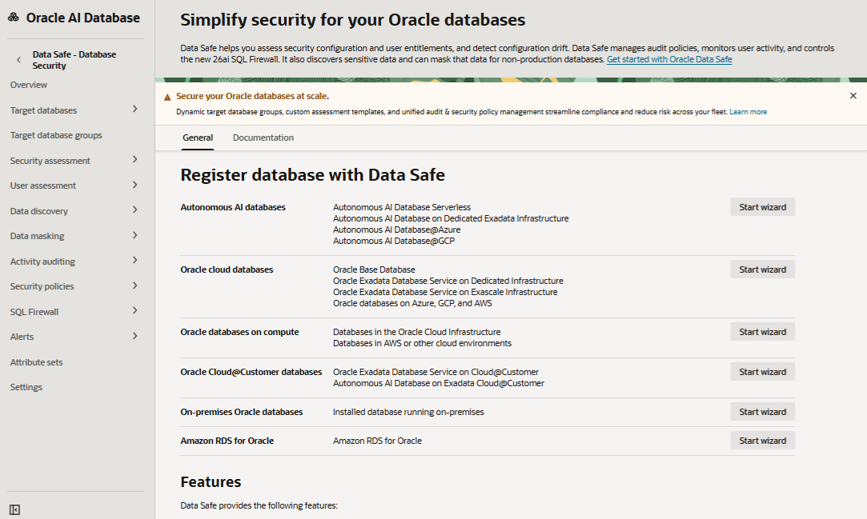Start wizard for Amazon RDS for Oracle
The height and width of the screenshot is (519, 867).
762,441
